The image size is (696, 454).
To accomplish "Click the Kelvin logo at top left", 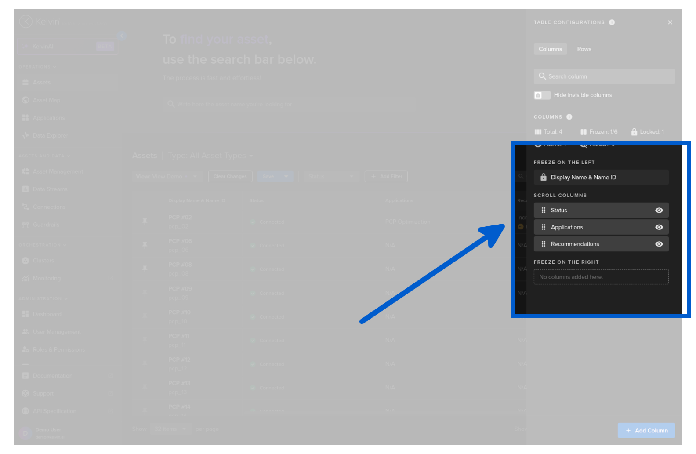I will [x=26, y=21].
